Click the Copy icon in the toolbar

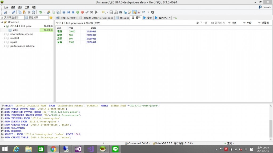point(20,12)
